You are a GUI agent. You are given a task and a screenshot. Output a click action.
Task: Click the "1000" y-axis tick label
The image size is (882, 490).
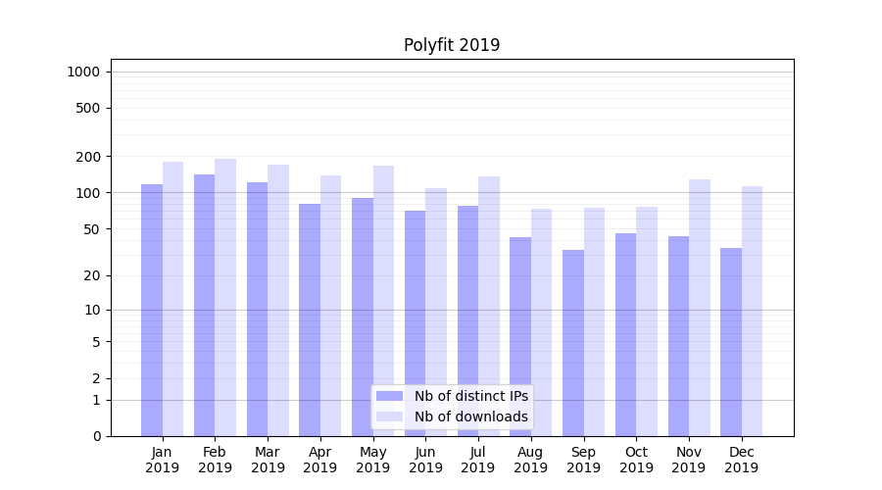tap(83, 72)
